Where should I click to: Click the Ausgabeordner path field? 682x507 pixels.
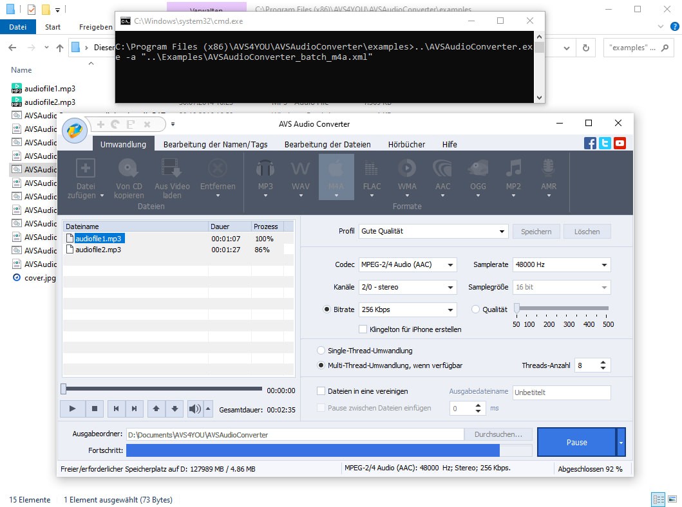(x=294, y=435)
